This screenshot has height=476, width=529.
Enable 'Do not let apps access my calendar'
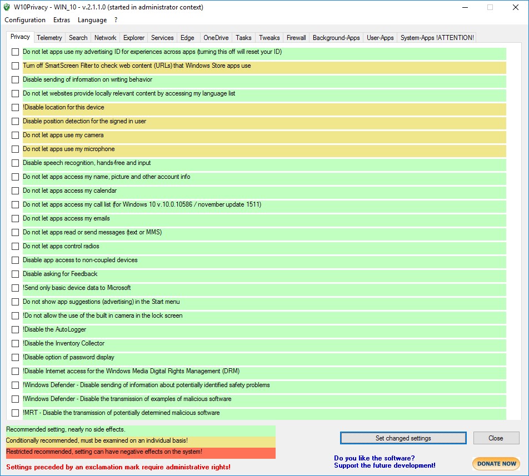click(16, 191)
